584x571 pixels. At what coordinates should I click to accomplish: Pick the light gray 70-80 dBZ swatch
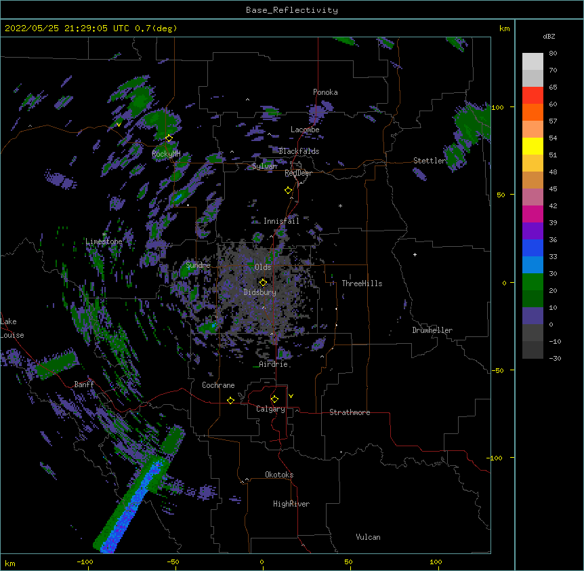[x=533, y=62]
